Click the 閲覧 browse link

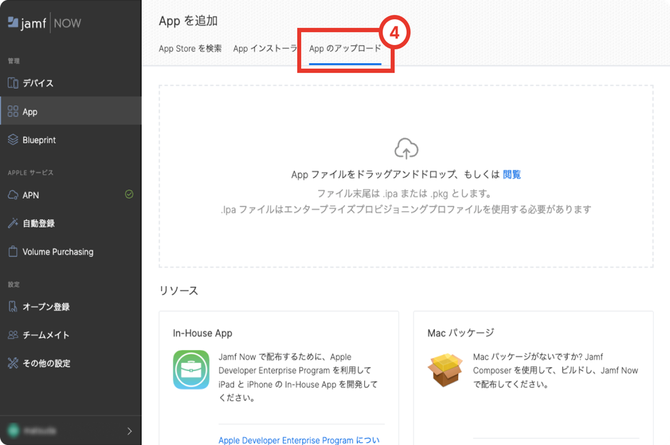pos(512,174)
